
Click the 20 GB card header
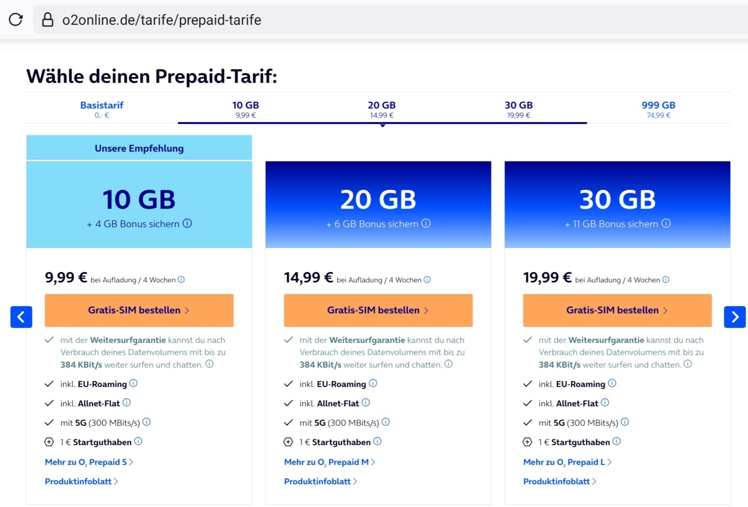378,204
